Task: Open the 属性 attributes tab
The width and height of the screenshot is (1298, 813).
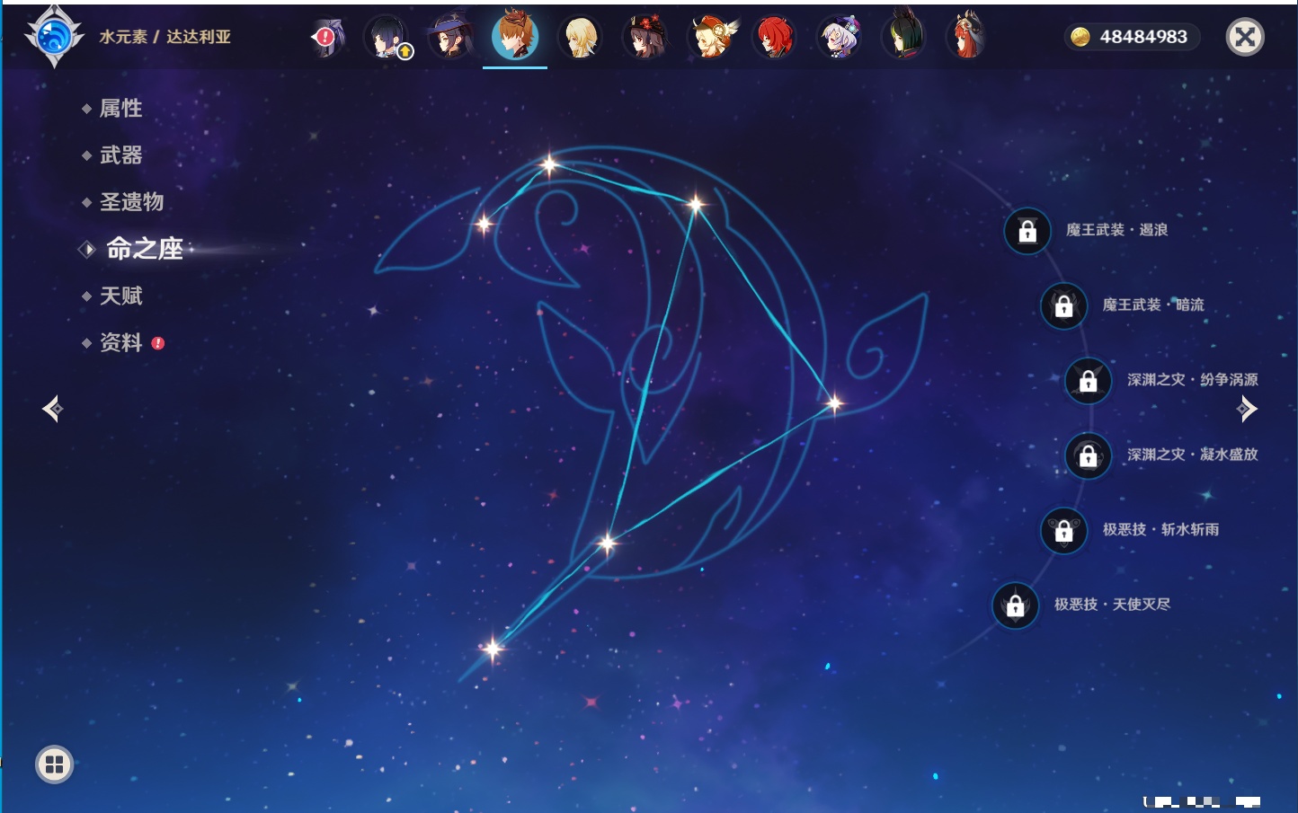Action: click(x=120, y=109)
